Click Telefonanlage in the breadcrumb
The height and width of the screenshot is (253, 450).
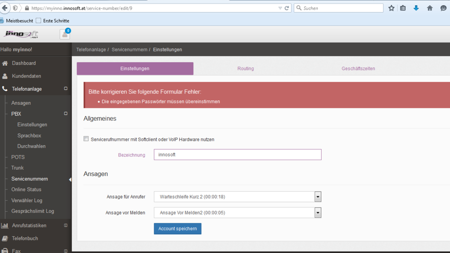91,50
